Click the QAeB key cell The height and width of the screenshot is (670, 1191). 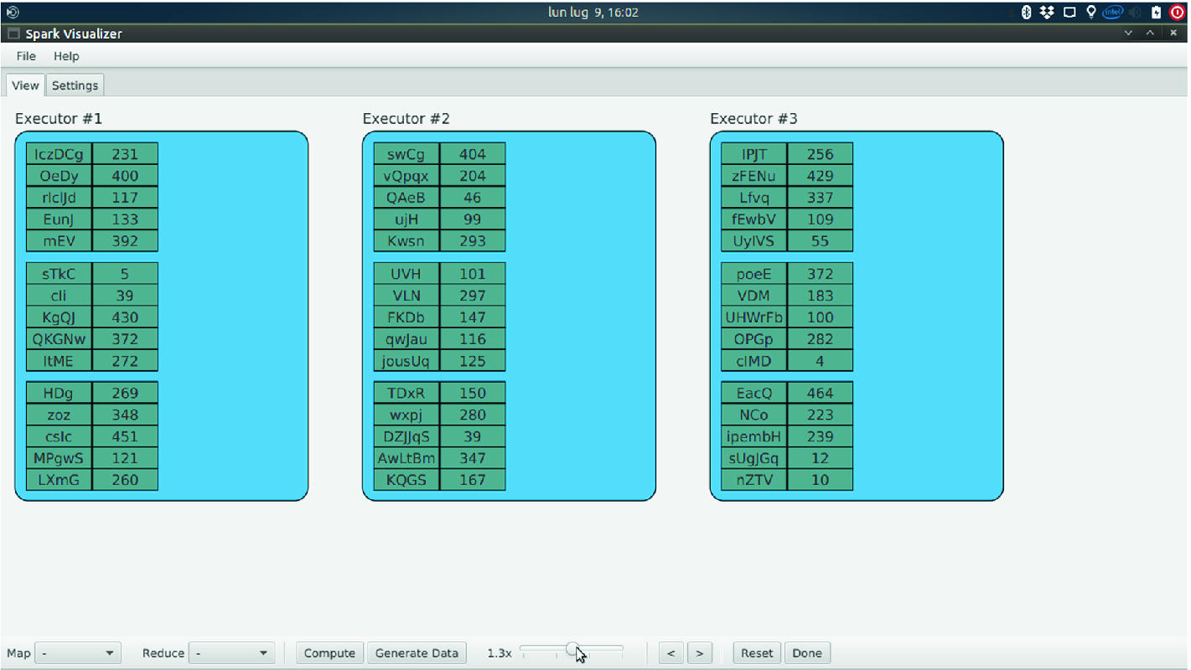point(406,198)
